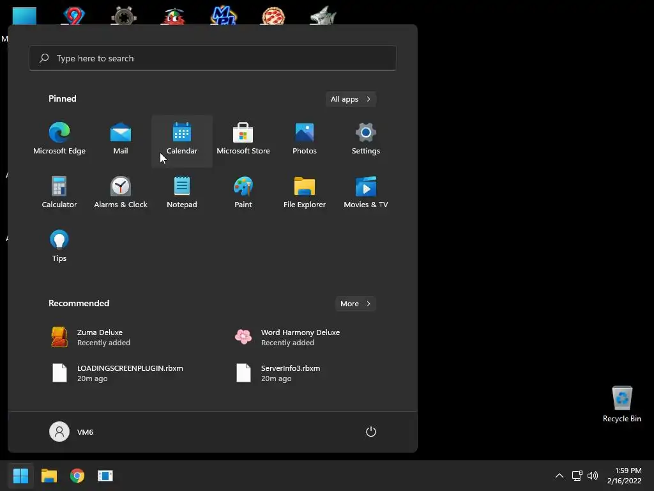Launch Calculator
This screenshot has height=491, width=654.
pos(59,192)
